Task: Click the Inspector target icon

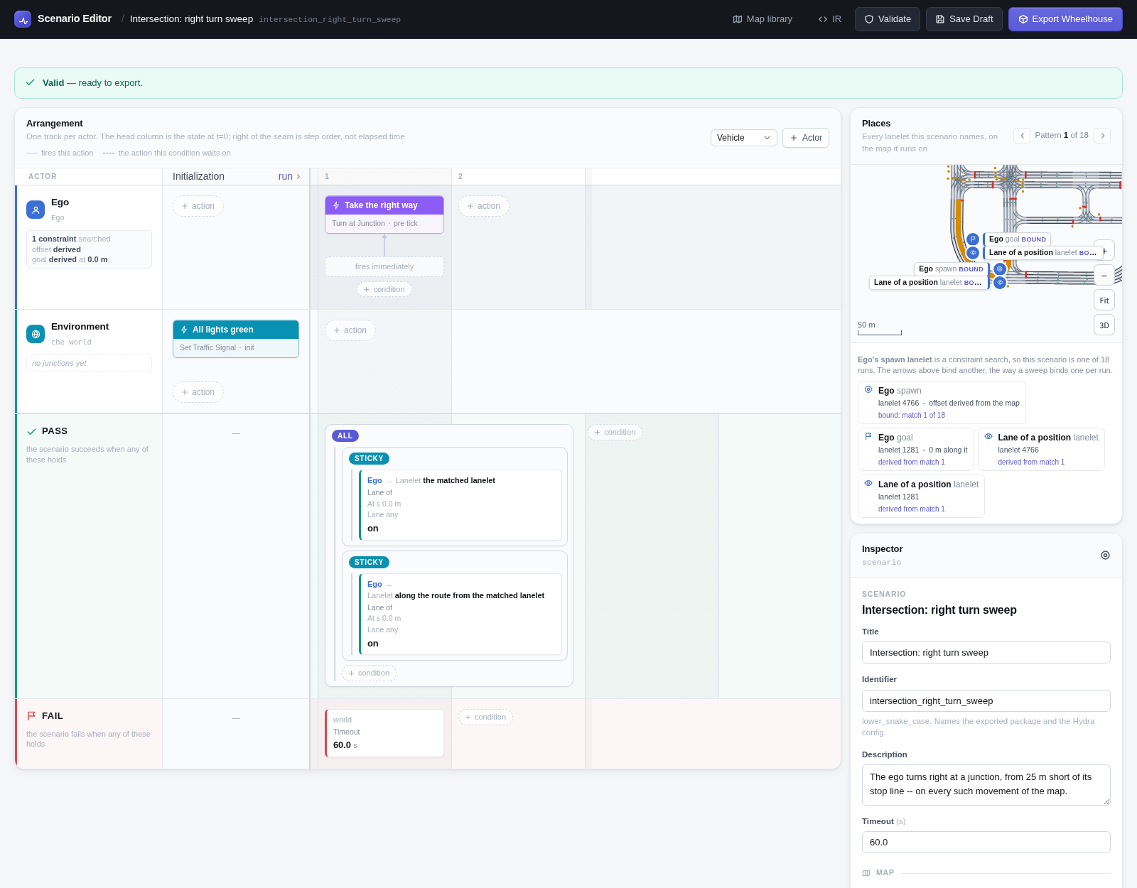Action: pyautogui.click(x=1105, y=556)
